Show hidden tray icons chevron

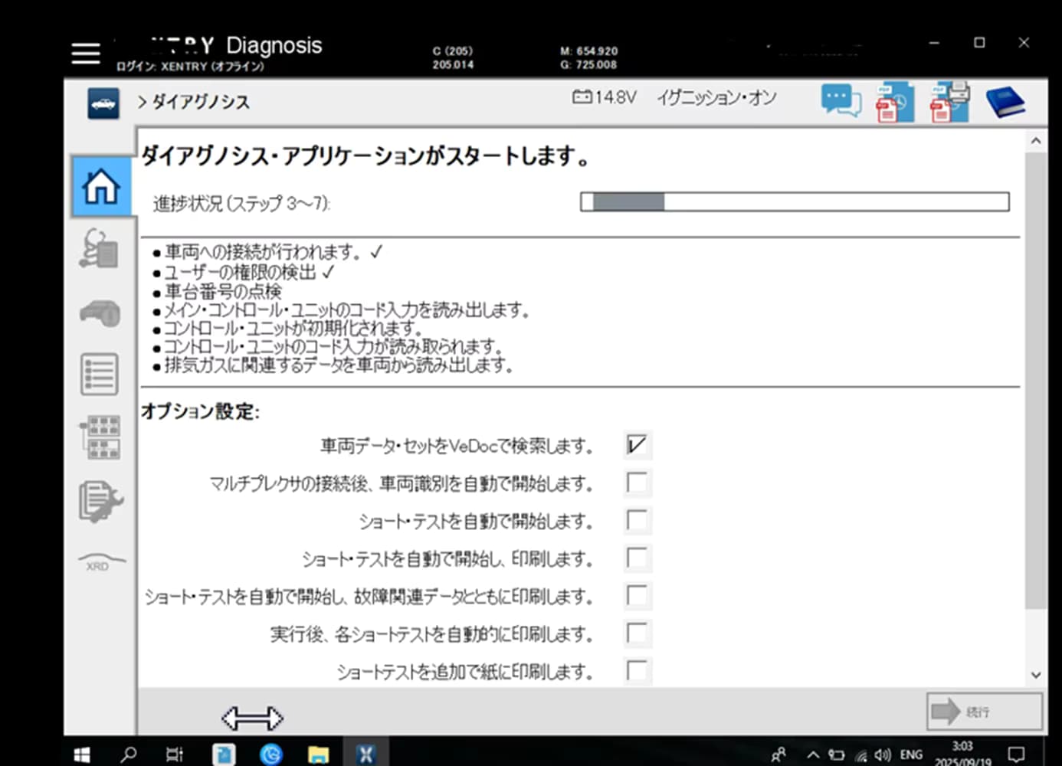813,755
